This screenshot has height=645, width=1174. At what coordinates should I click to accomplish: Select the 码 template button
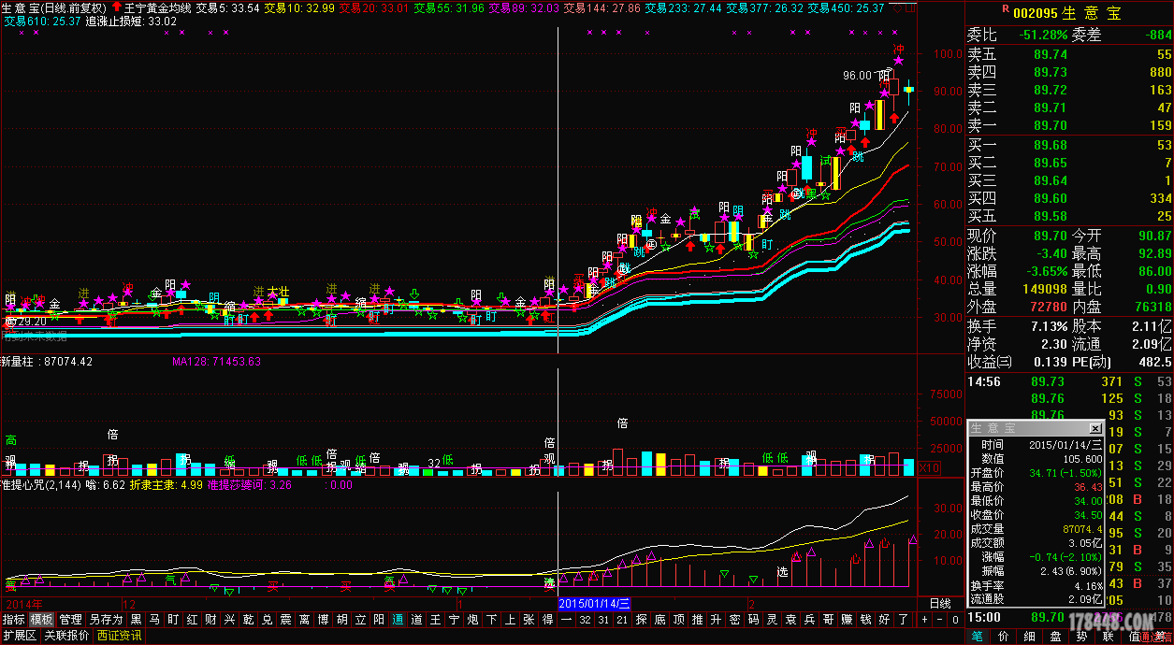coord(754,619)
